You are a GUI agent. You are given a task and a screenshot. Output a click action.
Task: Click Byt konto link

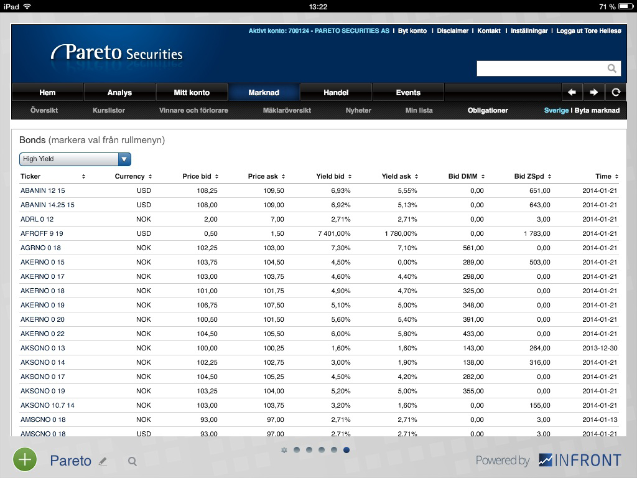412,31
